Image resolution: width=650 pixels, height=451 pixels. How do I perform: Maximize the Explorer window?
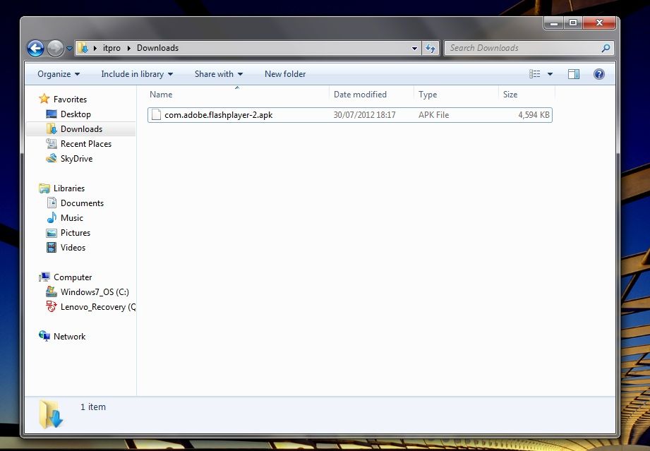[x=573, y=23]
